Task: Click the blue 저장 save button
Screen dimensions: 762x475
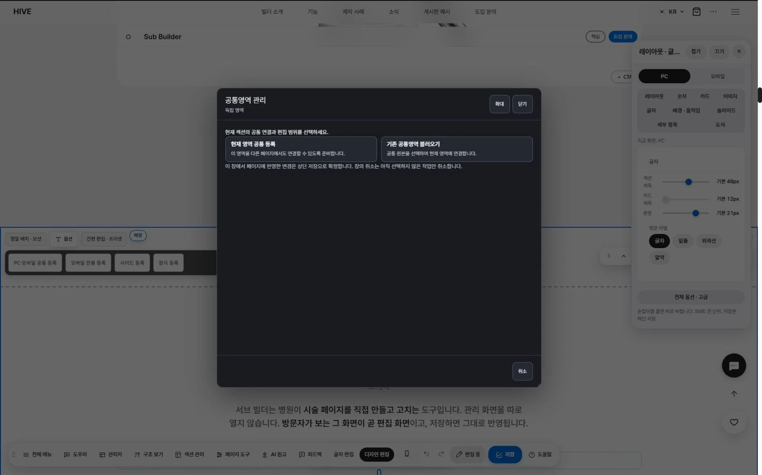Action: tap(505, 454)
